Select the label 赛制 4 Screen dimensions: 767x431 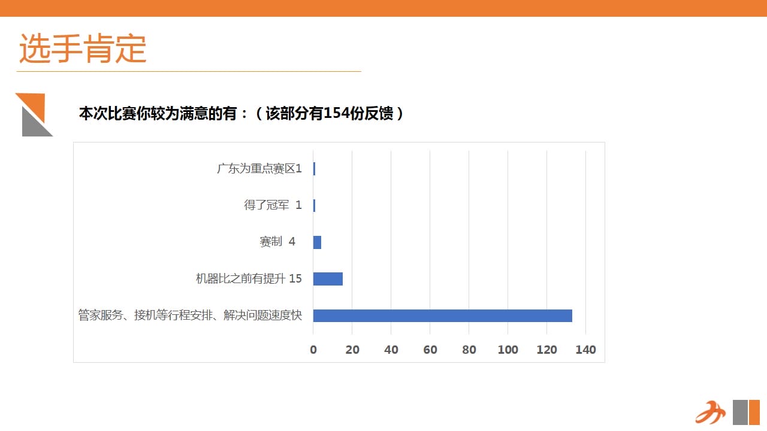(x=277, y=242)
